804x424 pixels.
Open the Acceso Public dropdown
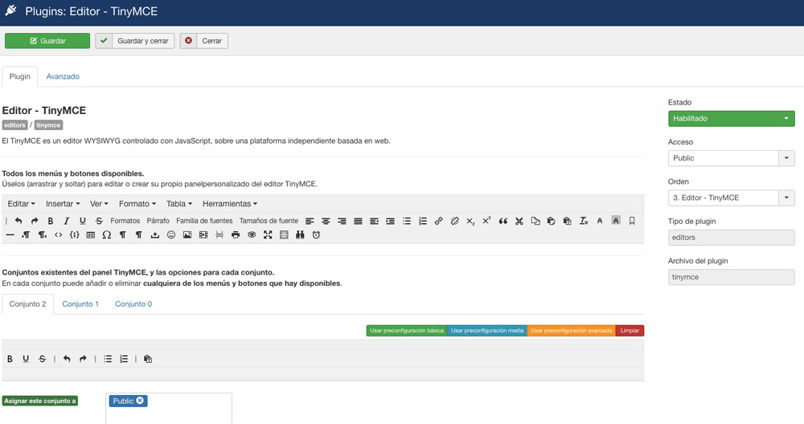click(x=731, y=158)
